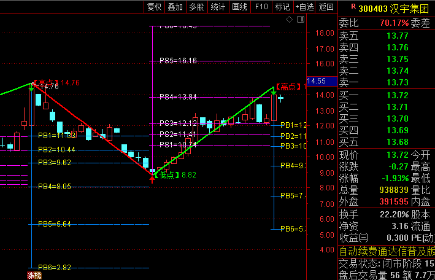
Task: Pick the 卖三 price 13.75
Action: [x=398, y=59]
